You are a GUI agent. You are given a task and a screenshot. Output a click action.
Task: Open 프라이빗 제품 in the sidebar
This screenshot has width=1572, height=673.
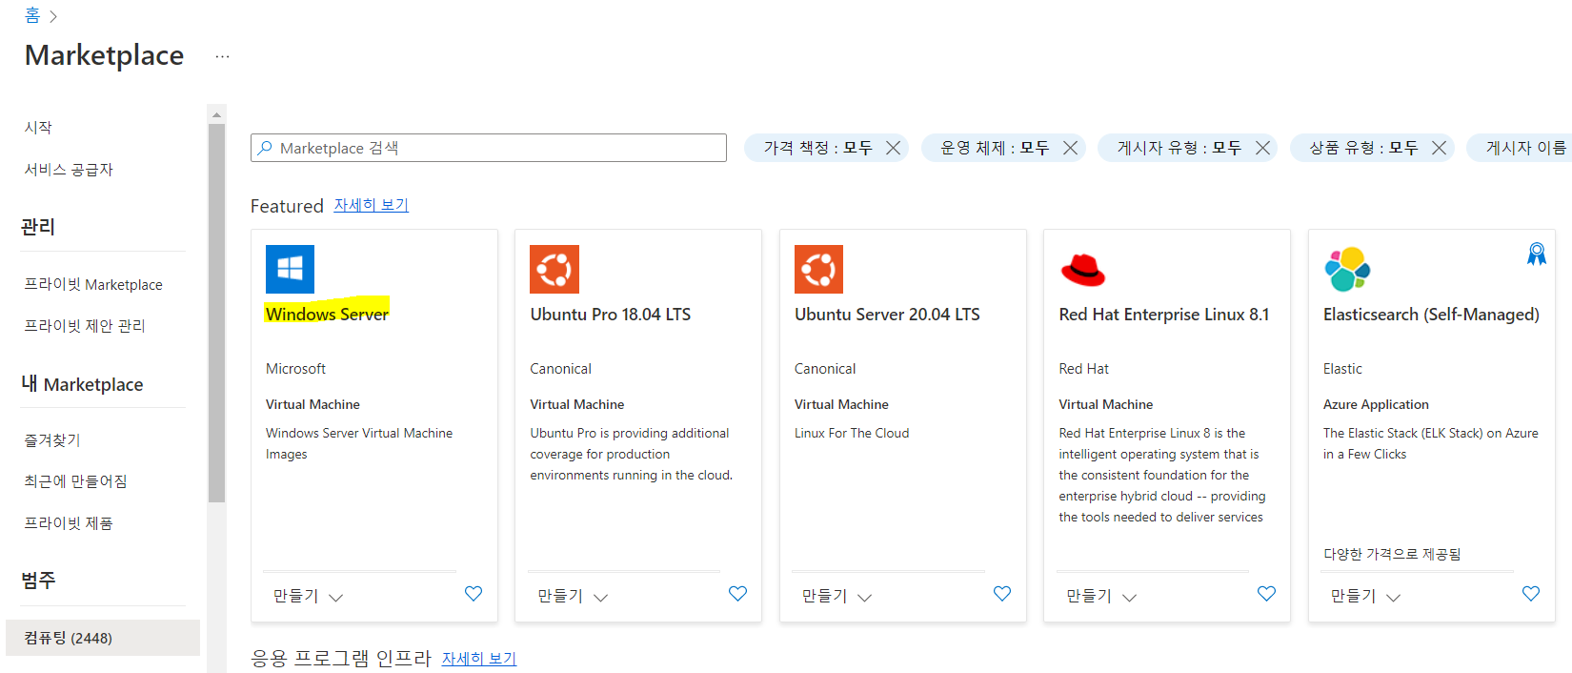(x=69, y=523)
